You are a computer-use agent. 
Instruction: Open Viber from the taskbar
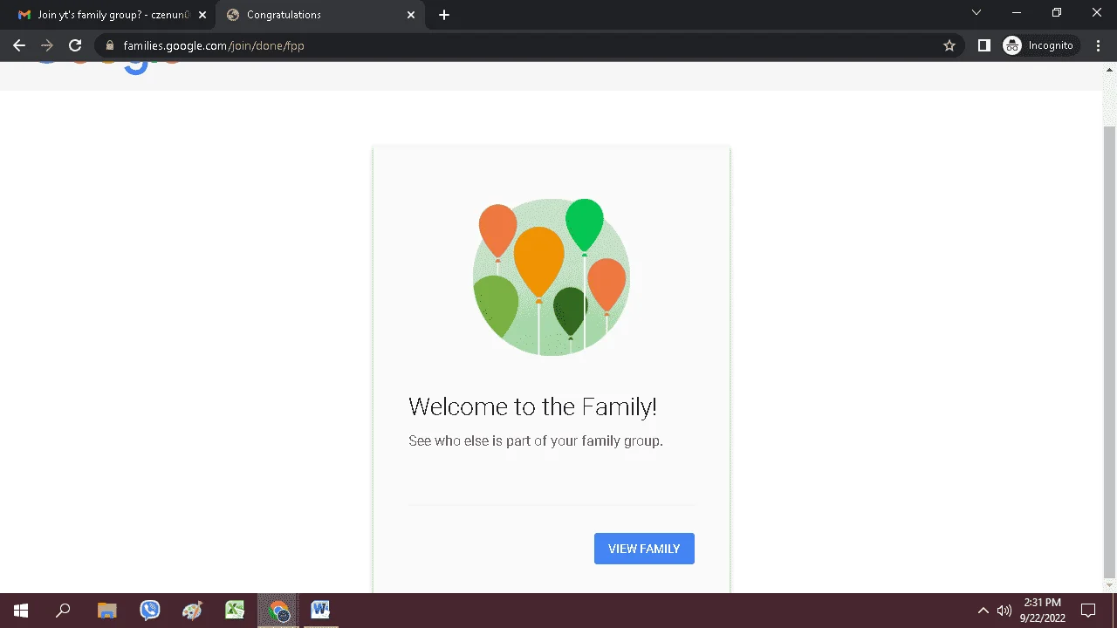[150, 611]
